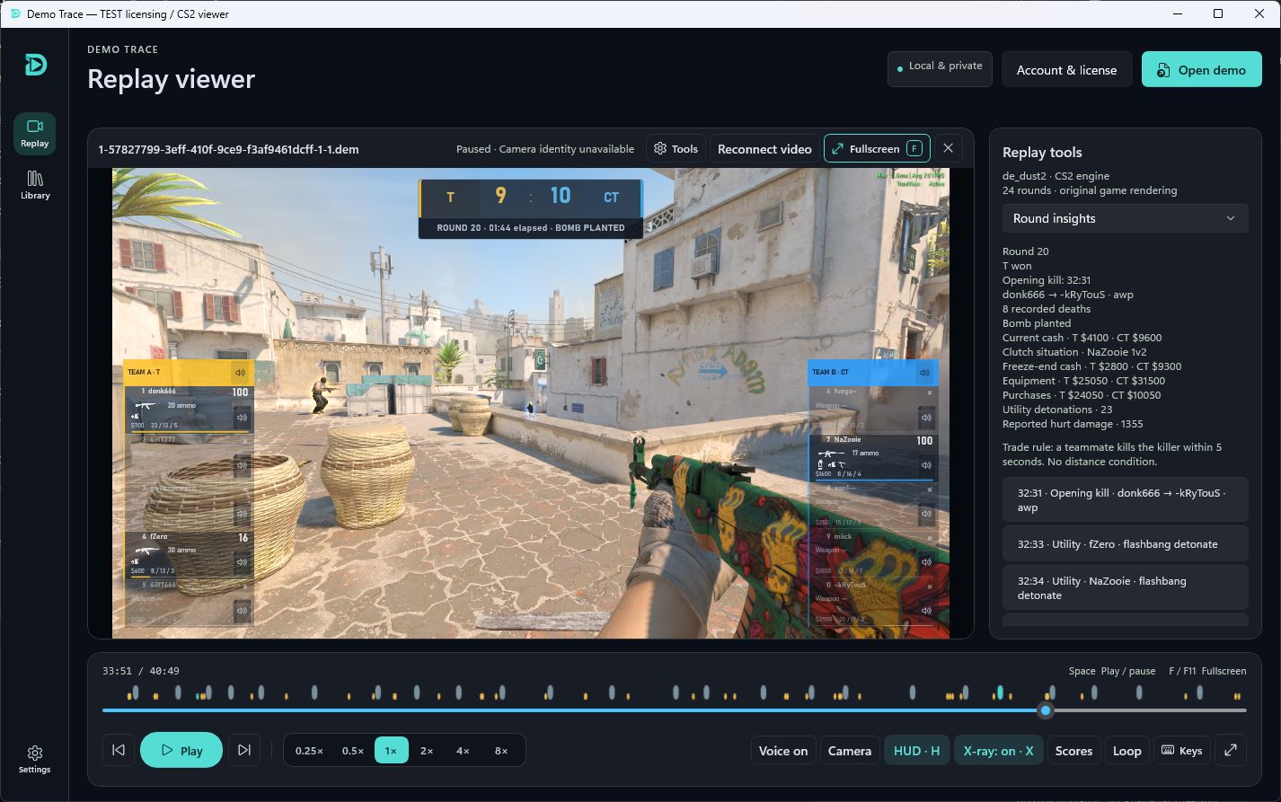Open the Camera options
The width and height of the screenshot is (1281, 802).
pos(849,751)
